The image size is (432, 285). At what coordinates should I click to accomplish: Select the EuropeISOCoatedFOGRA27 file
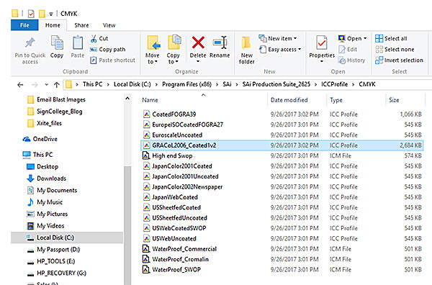(x=282, y=125)
